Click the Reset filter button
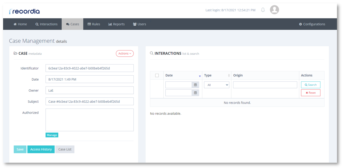This screenshot has width=342, height=168. click(311, 93)
